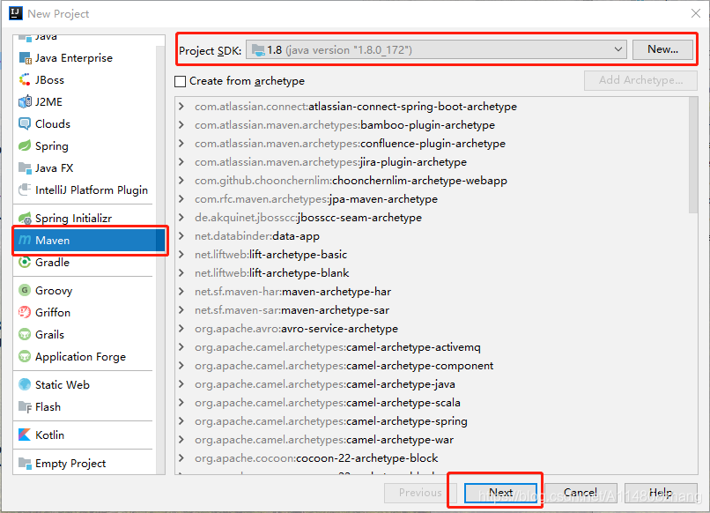710x513 pixels.
Task: Close the New Project dialog
Action: click(696, 13)
